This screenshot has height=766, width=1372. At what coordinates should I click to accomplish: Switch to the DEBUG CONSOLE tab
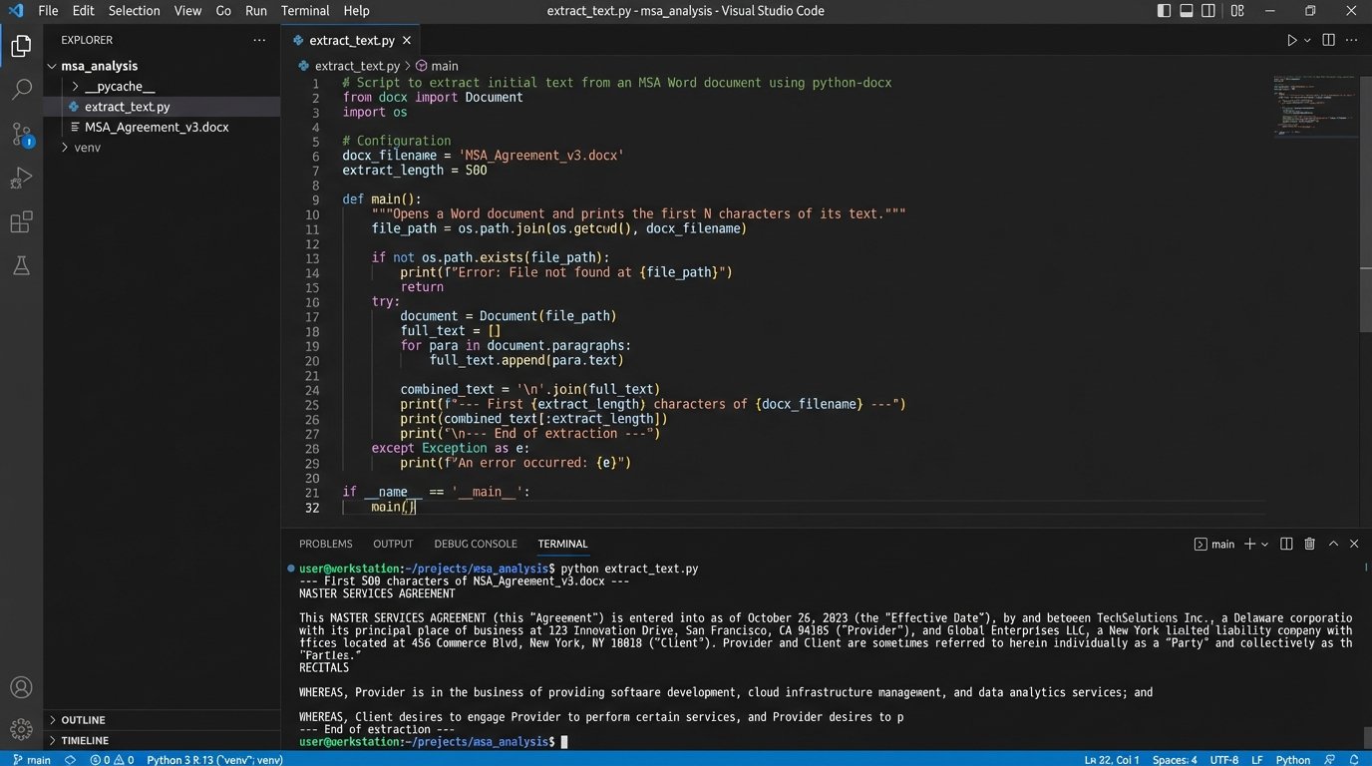475,544
